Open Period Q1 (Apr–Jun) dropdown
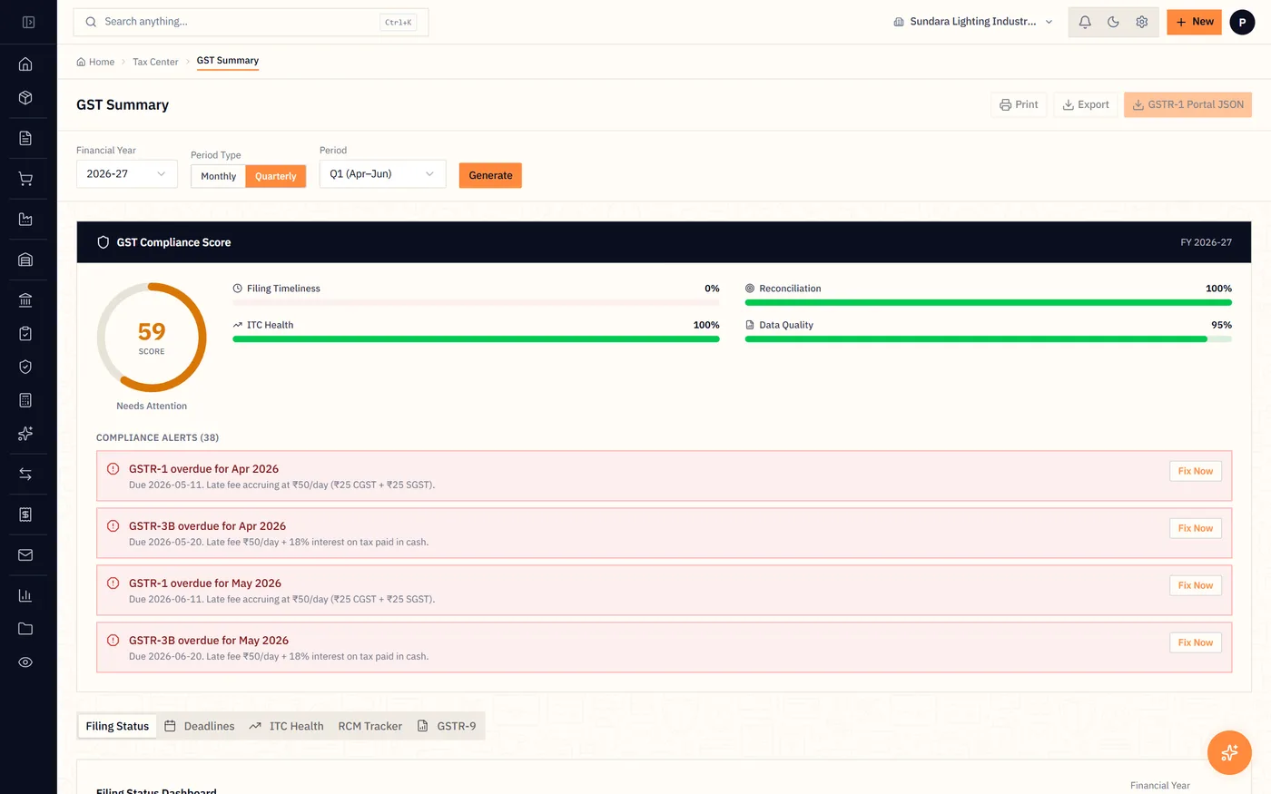Screen dimensions: 1271x794 [x=382, y=173]
